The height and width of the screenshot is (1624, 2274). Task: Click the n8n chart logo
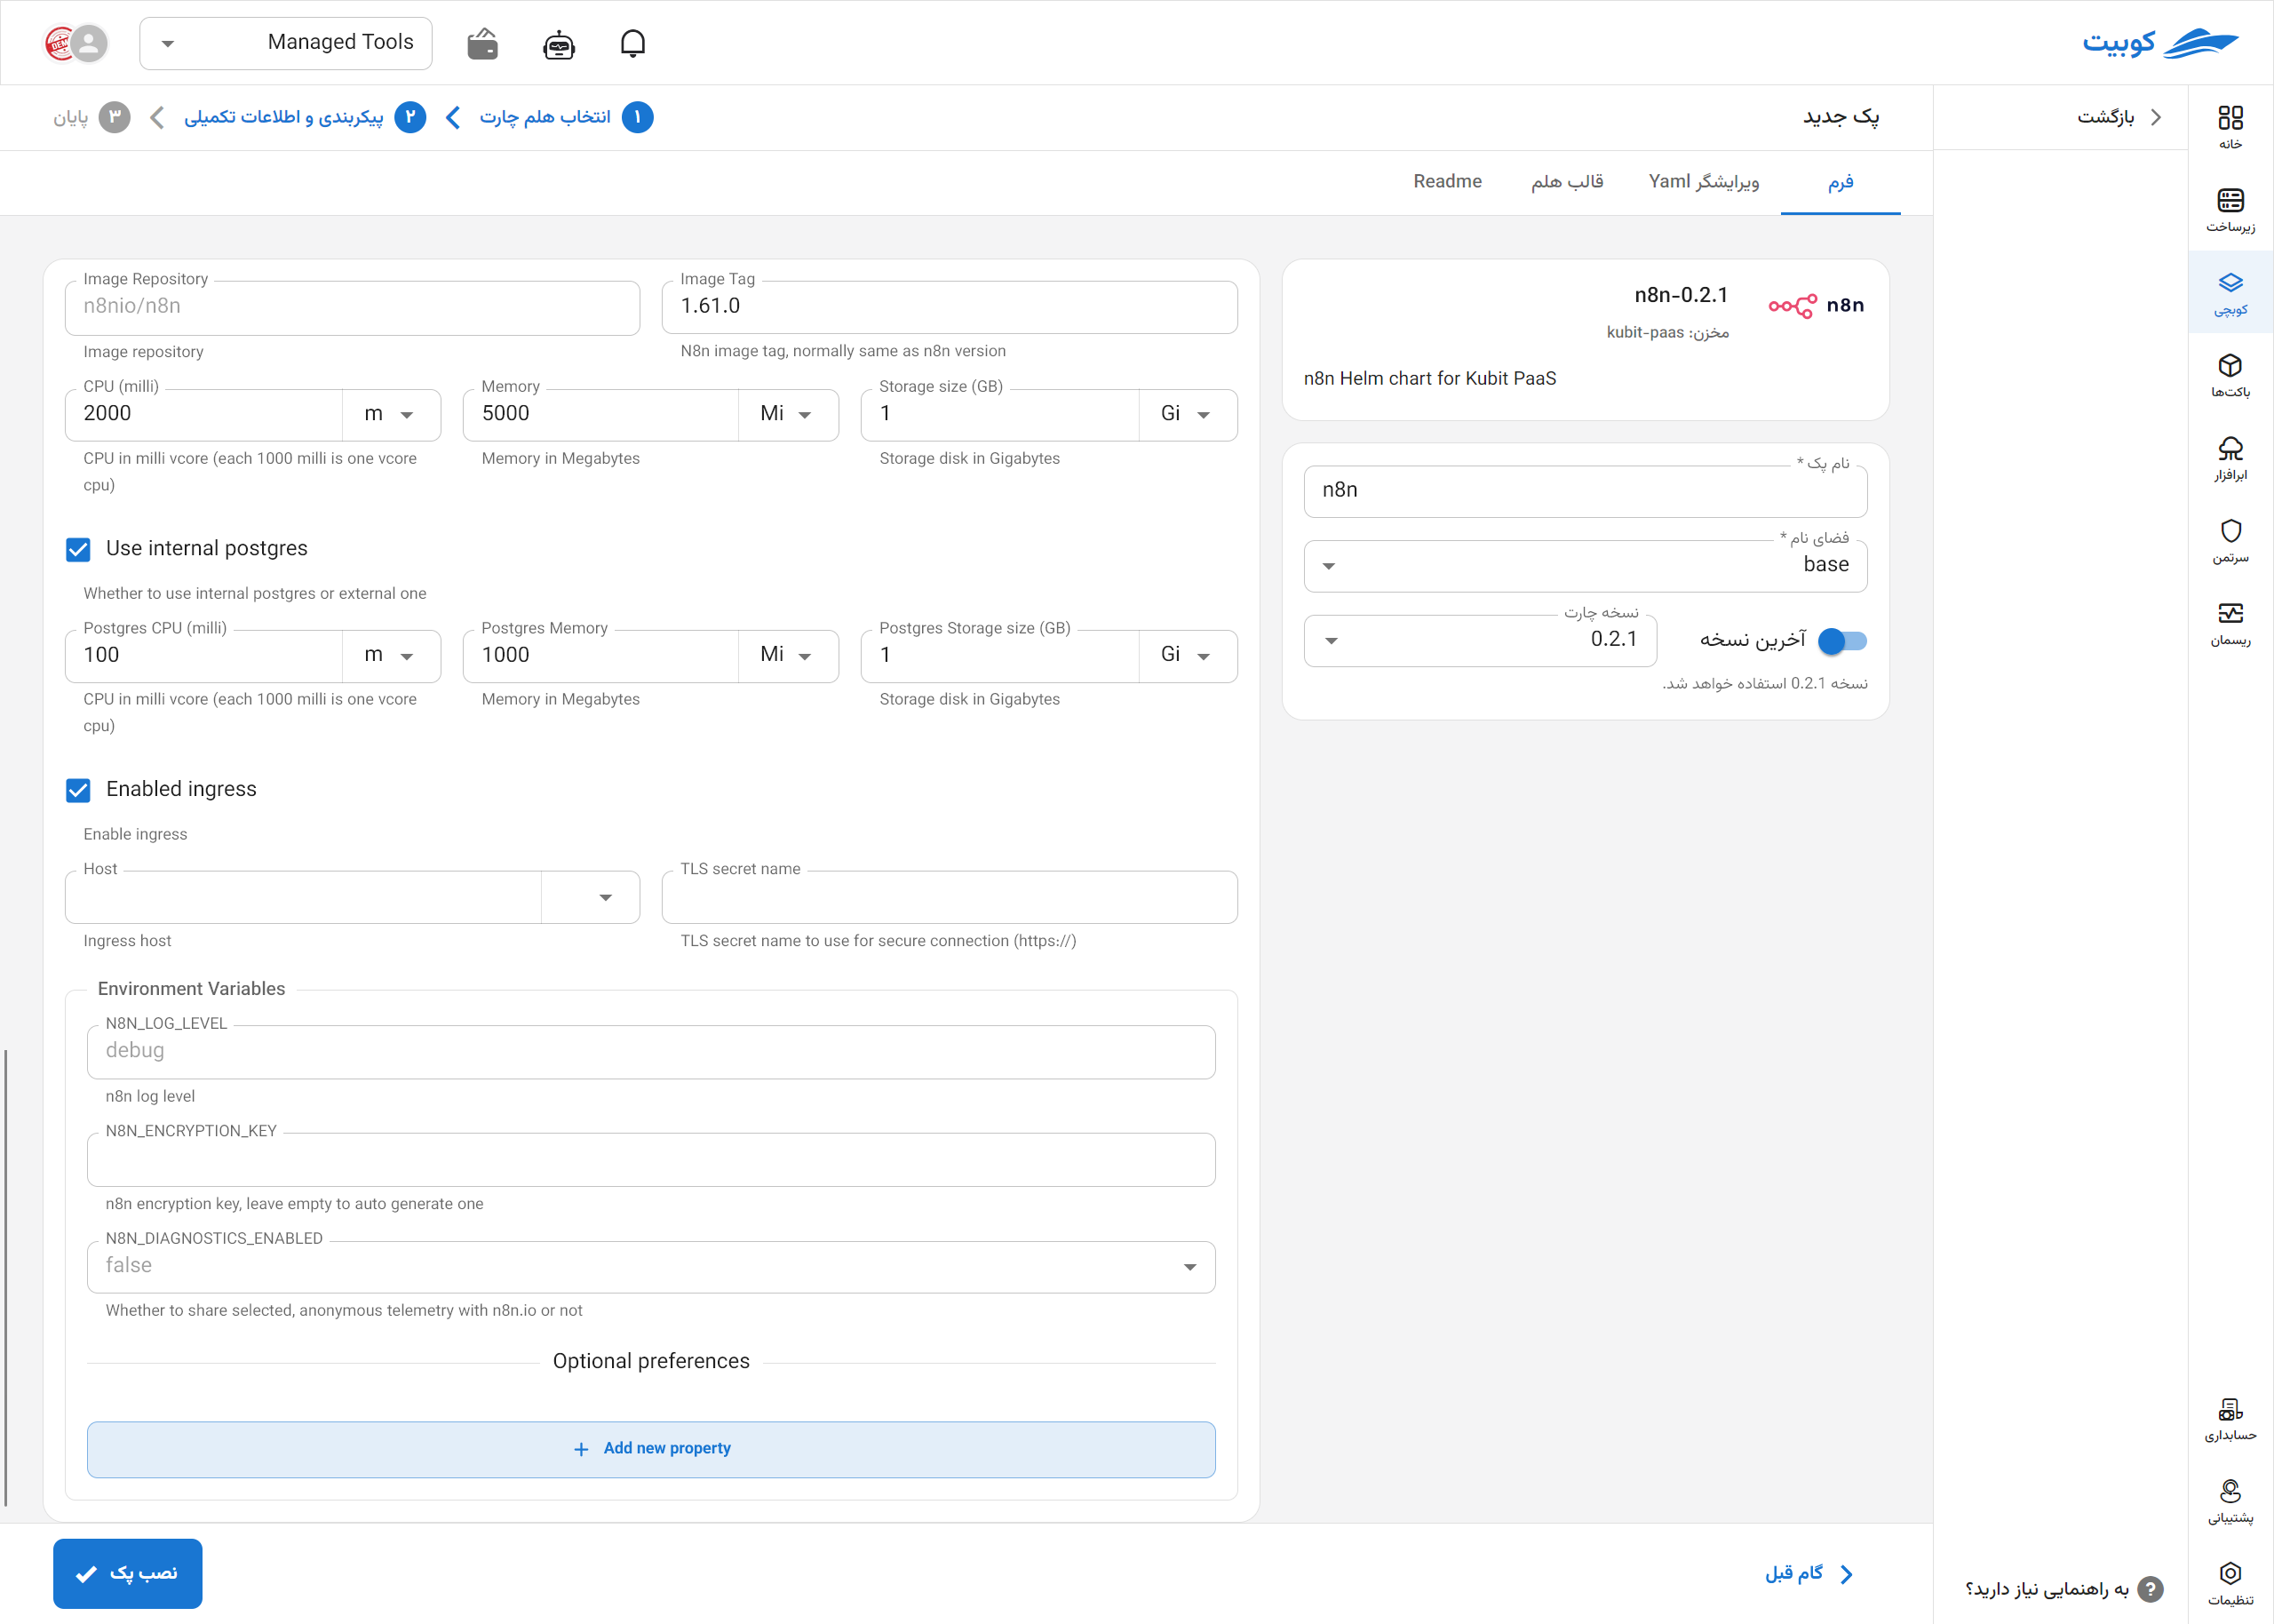1817,306
